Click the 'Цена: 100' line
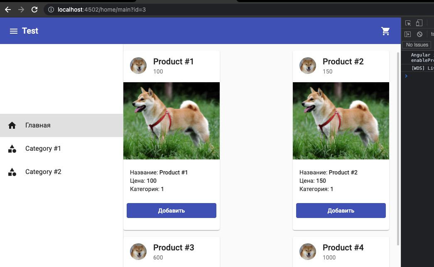The height and width of the screenshot is (267, 434). [143, 181]
